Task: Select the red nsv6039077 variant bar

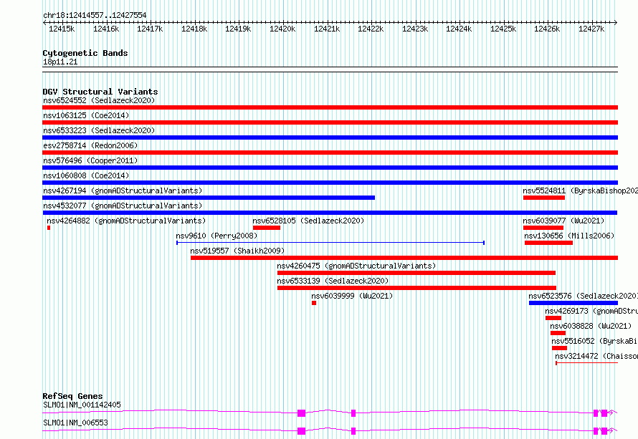Action: pyautogui.click(x=543, y=228)
